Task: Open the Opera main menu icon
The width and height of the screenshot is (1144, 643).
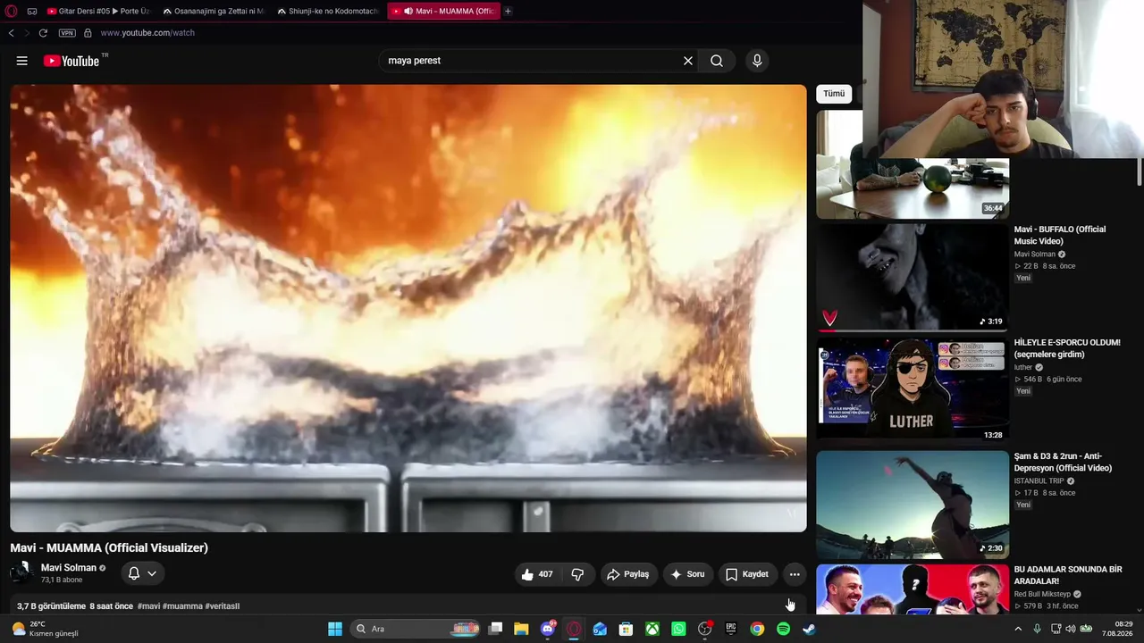Action: coord(11,11)
